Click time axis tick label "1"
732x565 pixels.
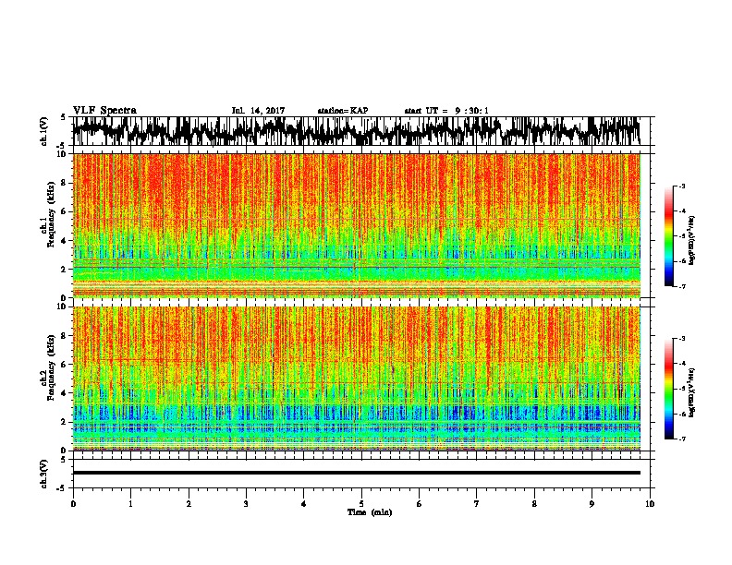point(130,504)
